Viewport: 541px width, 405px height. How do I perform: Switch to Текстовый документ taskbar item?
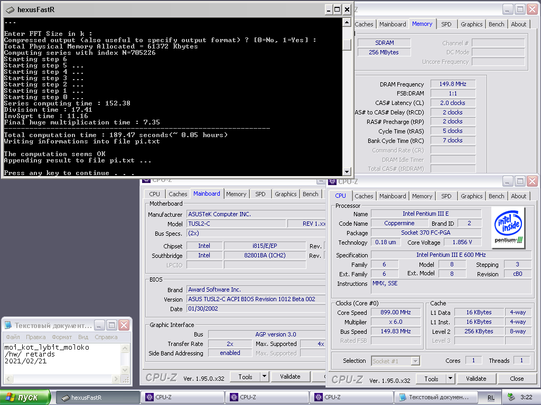click(436, 397)
